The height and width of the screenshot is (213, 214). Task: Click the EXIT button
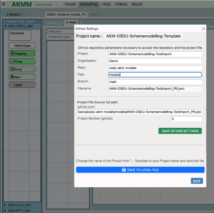coord(197,181)
